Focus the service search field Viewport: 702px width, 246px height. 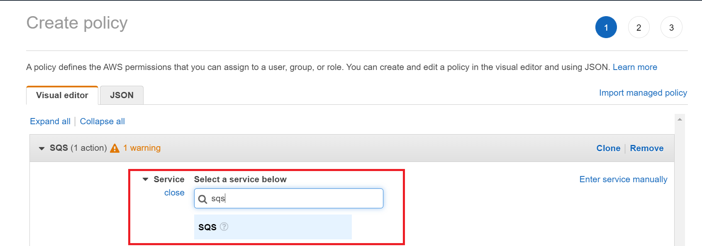[x=295, y=199]
